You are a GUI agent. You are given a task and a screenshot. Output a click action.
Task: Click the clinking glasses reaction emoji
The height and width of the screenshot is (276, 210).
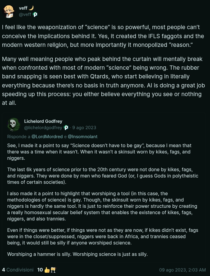pos(53,270)
